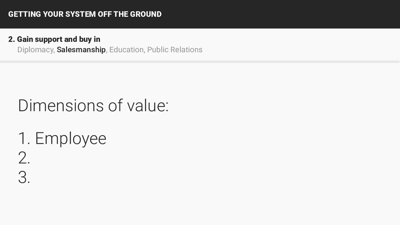Select the section number 2. before Gain
The image size is (400, 225).
(11, 39)
